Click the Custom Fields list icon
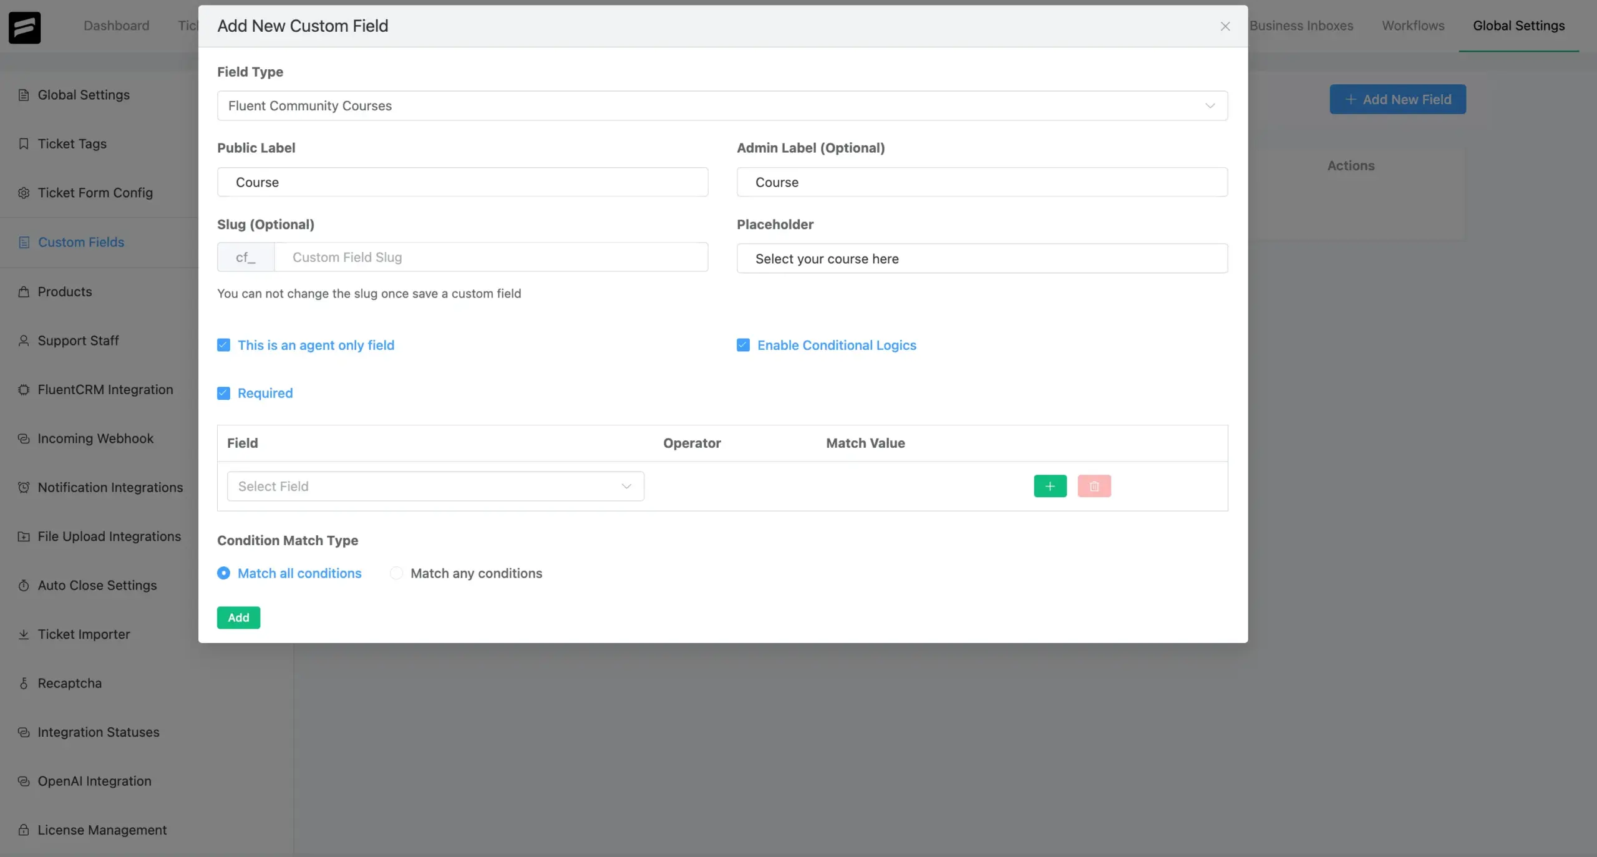1597x857 pixels. click(x=24, y=242)
